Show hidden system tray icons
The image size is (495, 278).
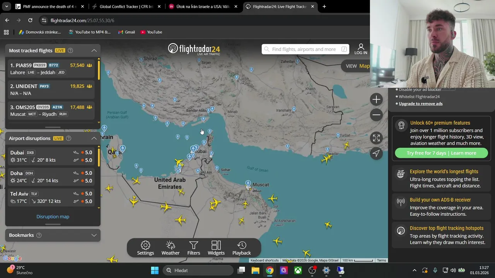click(x=415, y=270)
